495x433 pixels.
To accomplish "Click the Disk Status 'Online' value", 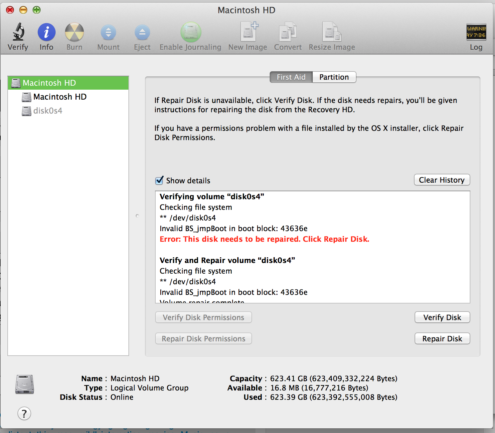I will pyautogui.click(x=122, y=397).
